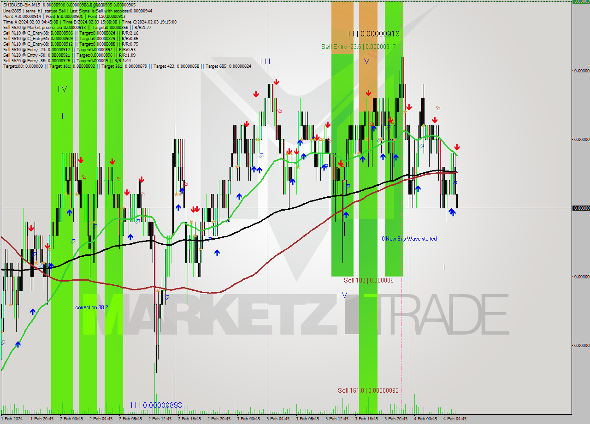Click '2 Feb 00:45' on the time axis
Screen dimensions: 590x424
[x=71, y=419]
